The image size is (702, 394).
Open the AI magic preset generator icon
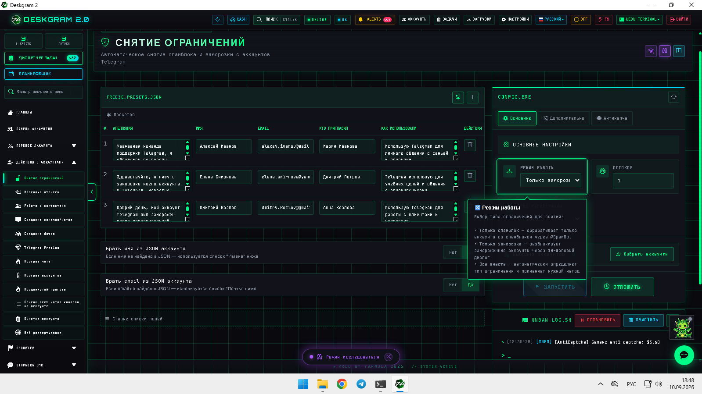tap(458, 97)
